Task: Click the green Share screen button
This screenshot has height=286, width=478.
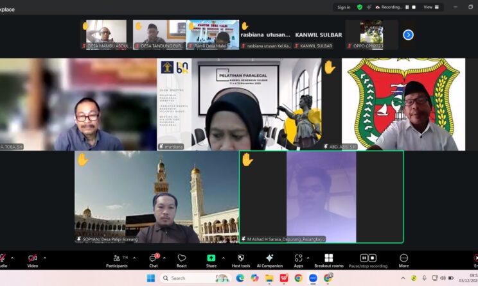Action: (211, 259)
